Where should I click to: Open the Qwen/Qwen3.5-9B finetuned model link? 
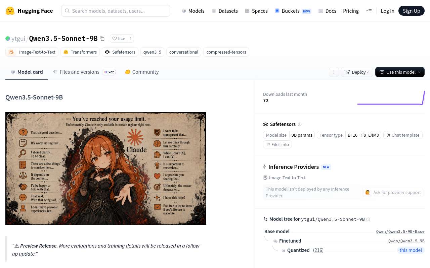(x=406, y=241)
